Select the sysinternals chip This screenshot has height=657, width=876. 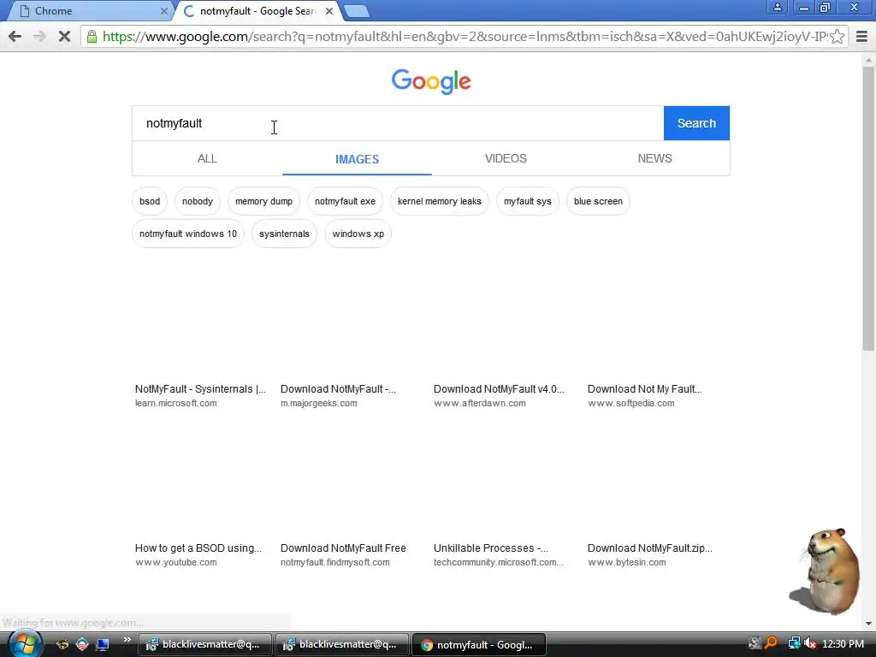tap(284, 234)
